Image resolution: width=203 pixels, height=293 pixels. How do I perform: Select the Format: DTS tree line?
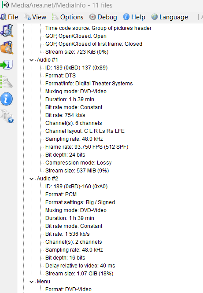pyautogui.click(x=60, y=76)
